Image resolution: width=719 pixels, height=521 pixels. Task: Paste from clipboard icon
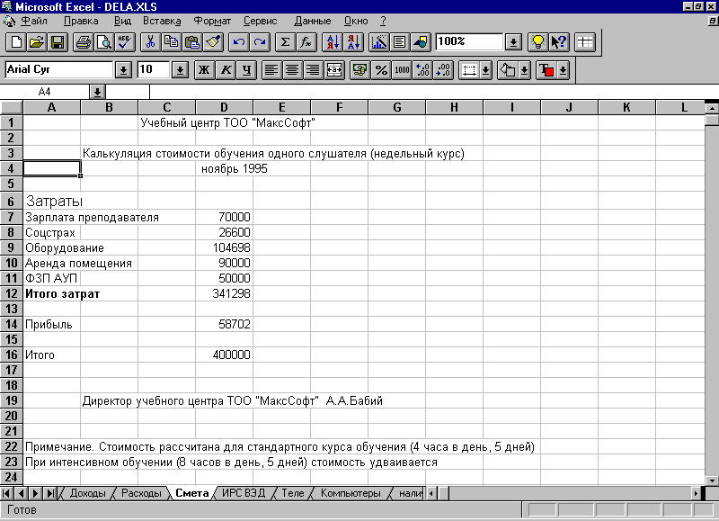coord(191,42)
